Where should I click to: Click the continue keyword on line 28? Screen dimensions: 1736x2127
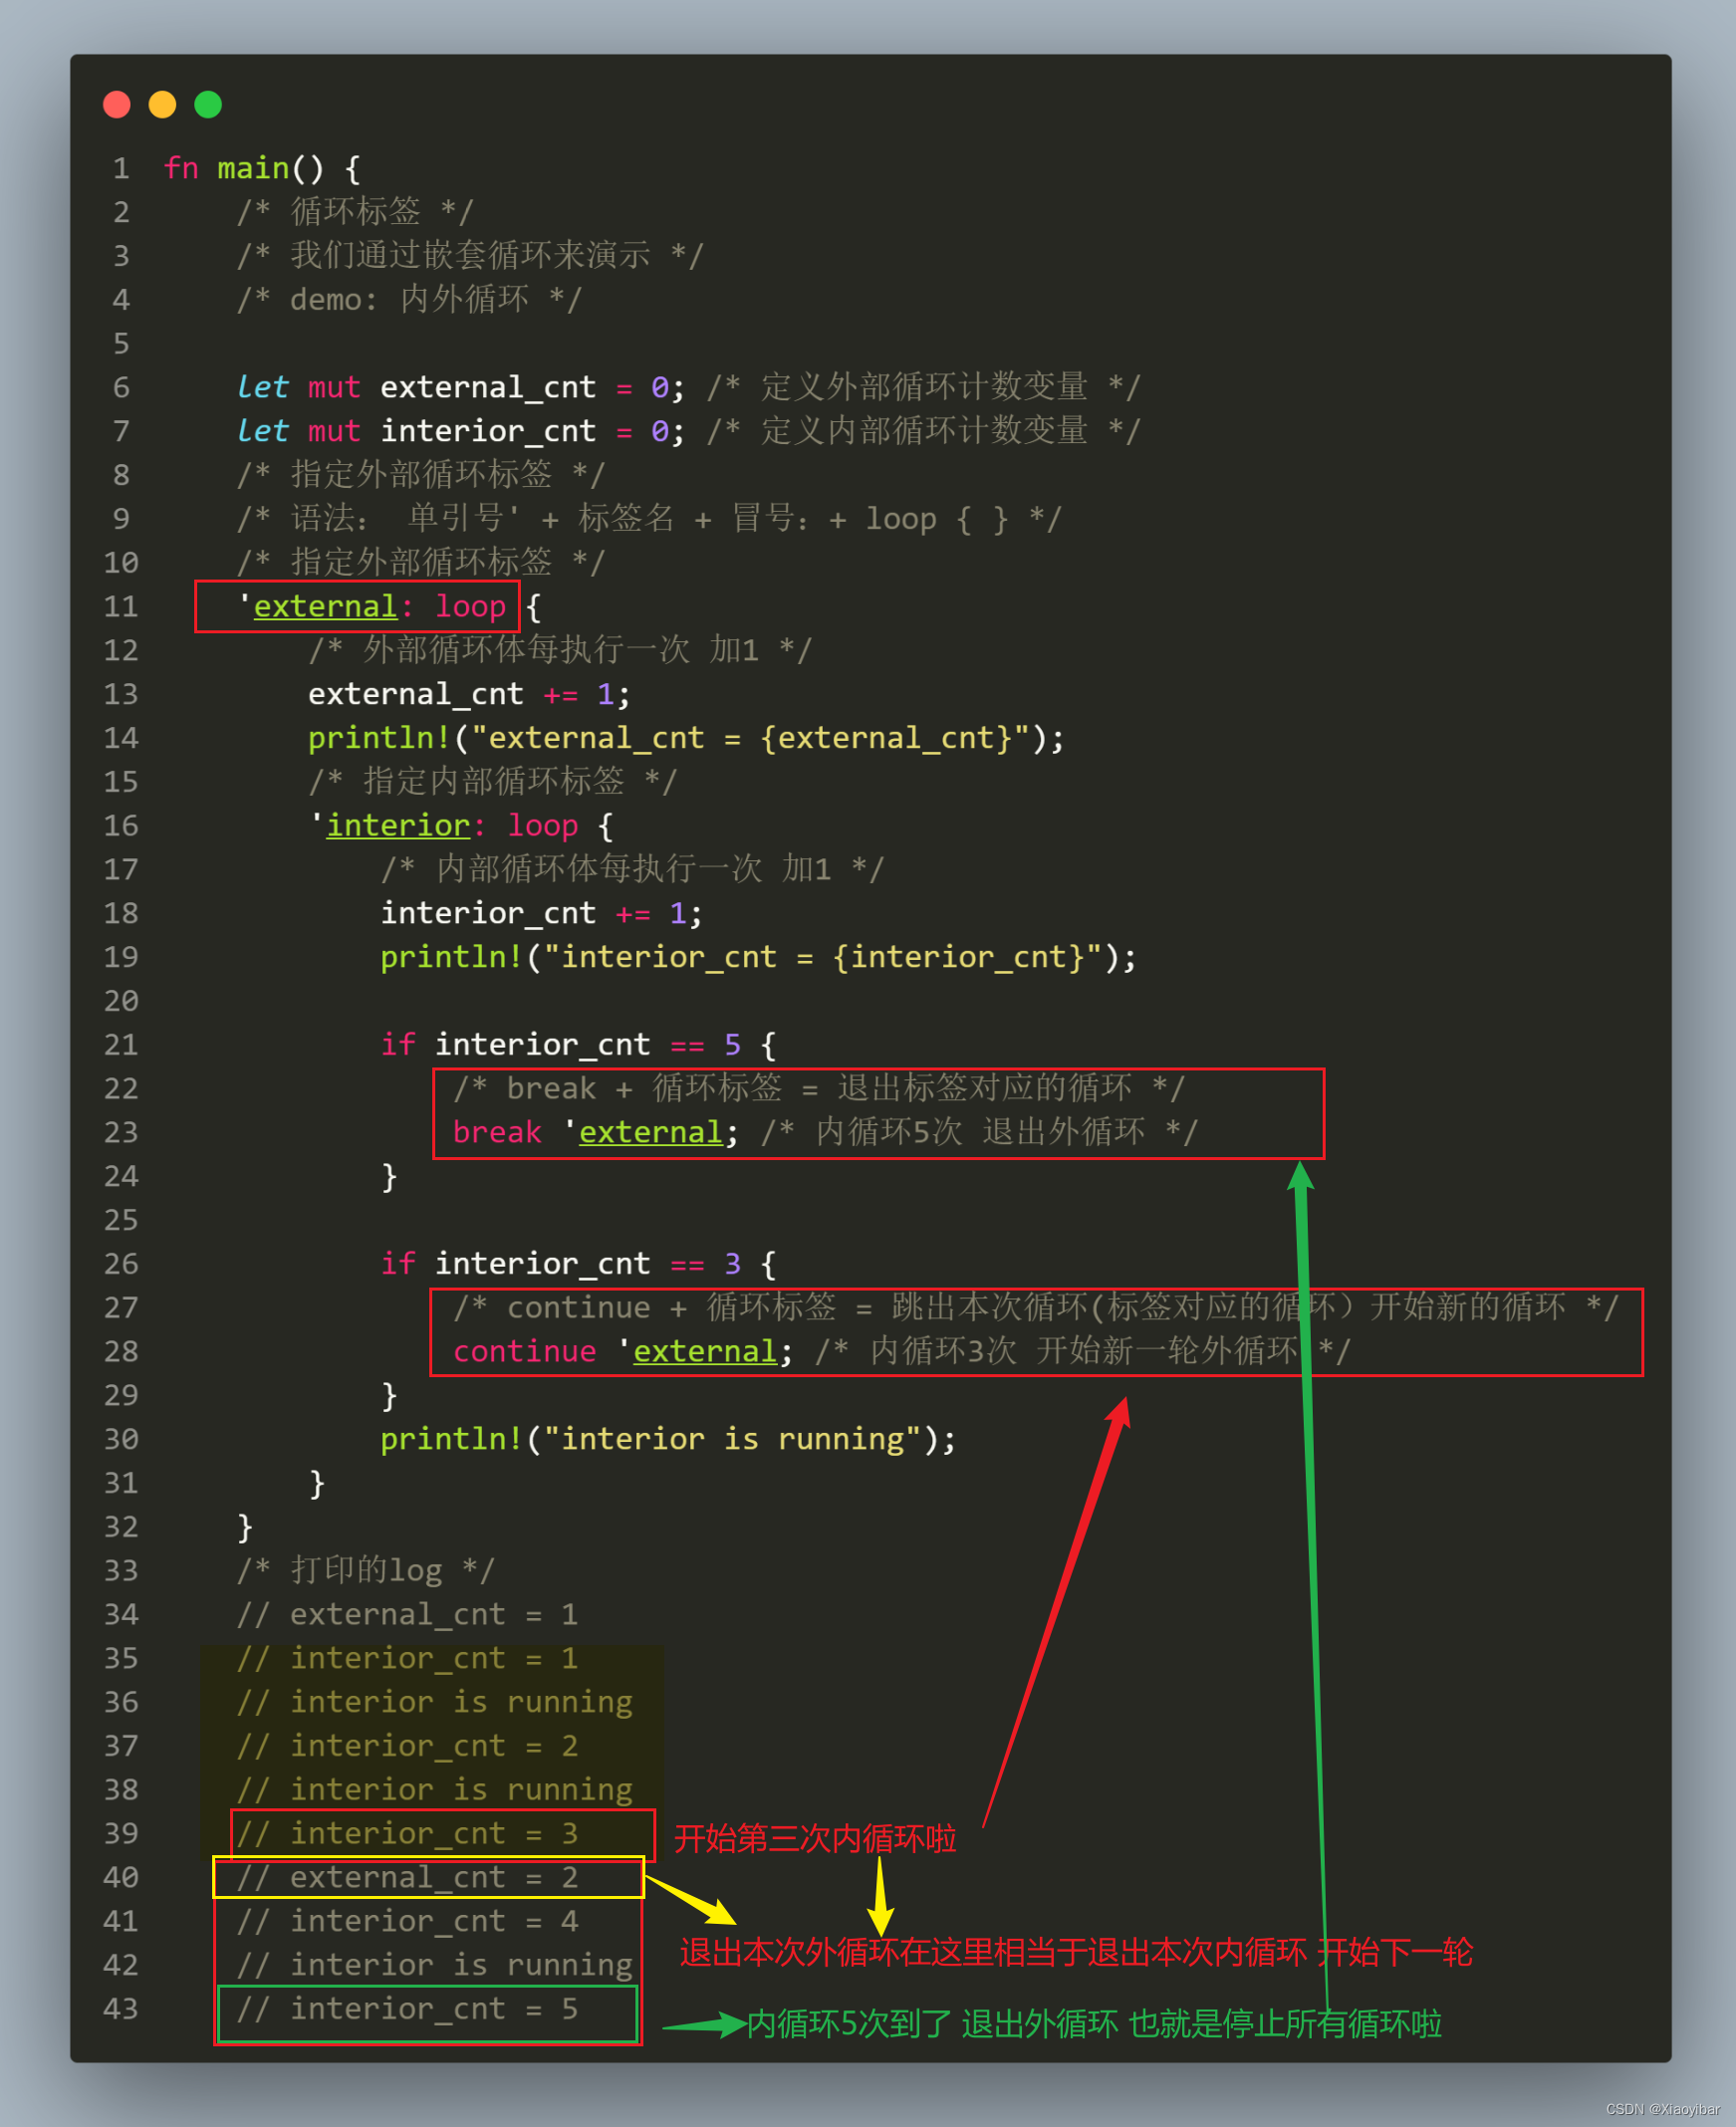point(525,1351)
